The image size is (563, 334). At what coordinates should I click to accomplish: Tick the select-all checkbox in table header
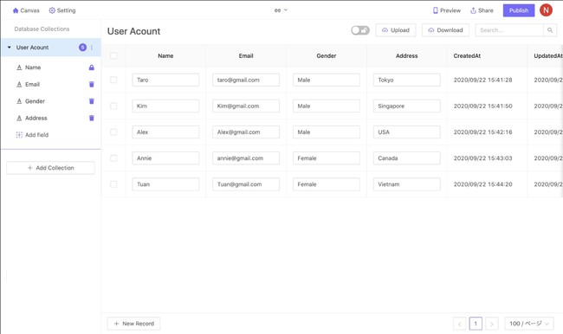(113, 55)
